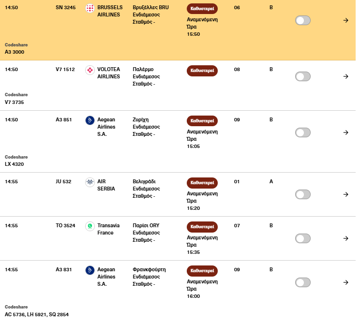Open details arrow for flight A3 831
The width and height of the screenshot is (360, 323).
(x=346, y=282)
